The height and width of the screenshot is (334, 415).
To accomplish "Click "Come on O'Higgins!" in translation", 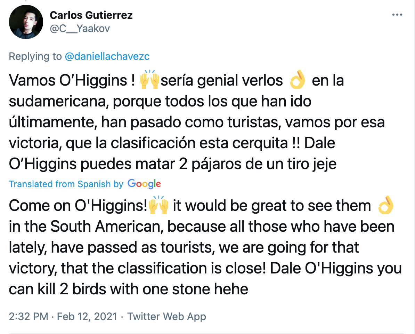I will pos(78,206).
